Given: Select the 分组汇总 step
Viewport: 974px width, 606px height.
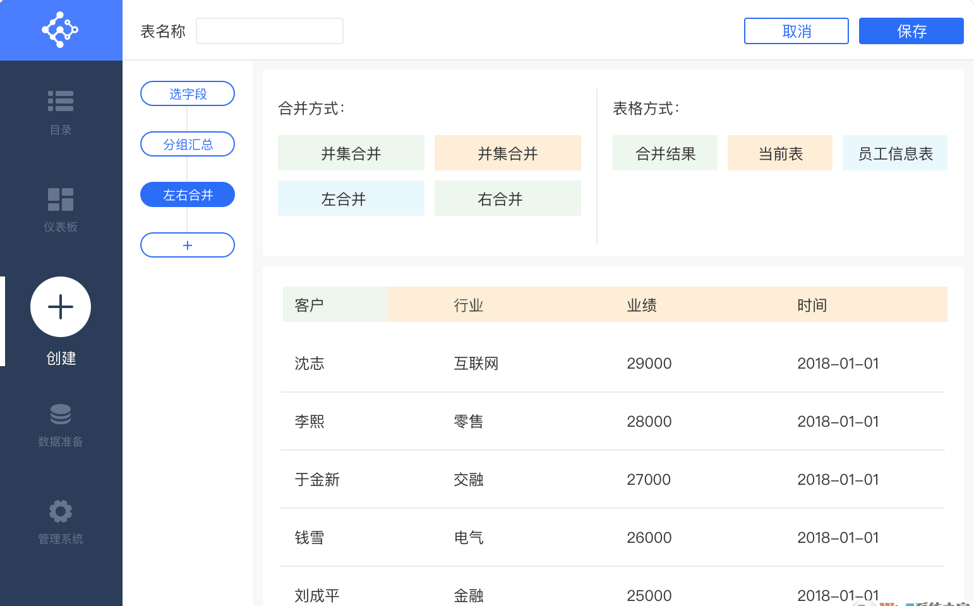Looking at the screenshot, I should click(188, 144).
